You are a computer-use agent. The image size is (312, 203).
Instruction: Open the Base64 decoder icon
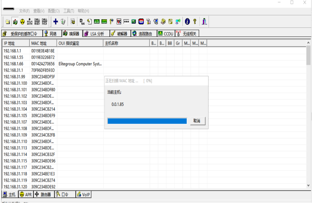click(x=82, y=21)
